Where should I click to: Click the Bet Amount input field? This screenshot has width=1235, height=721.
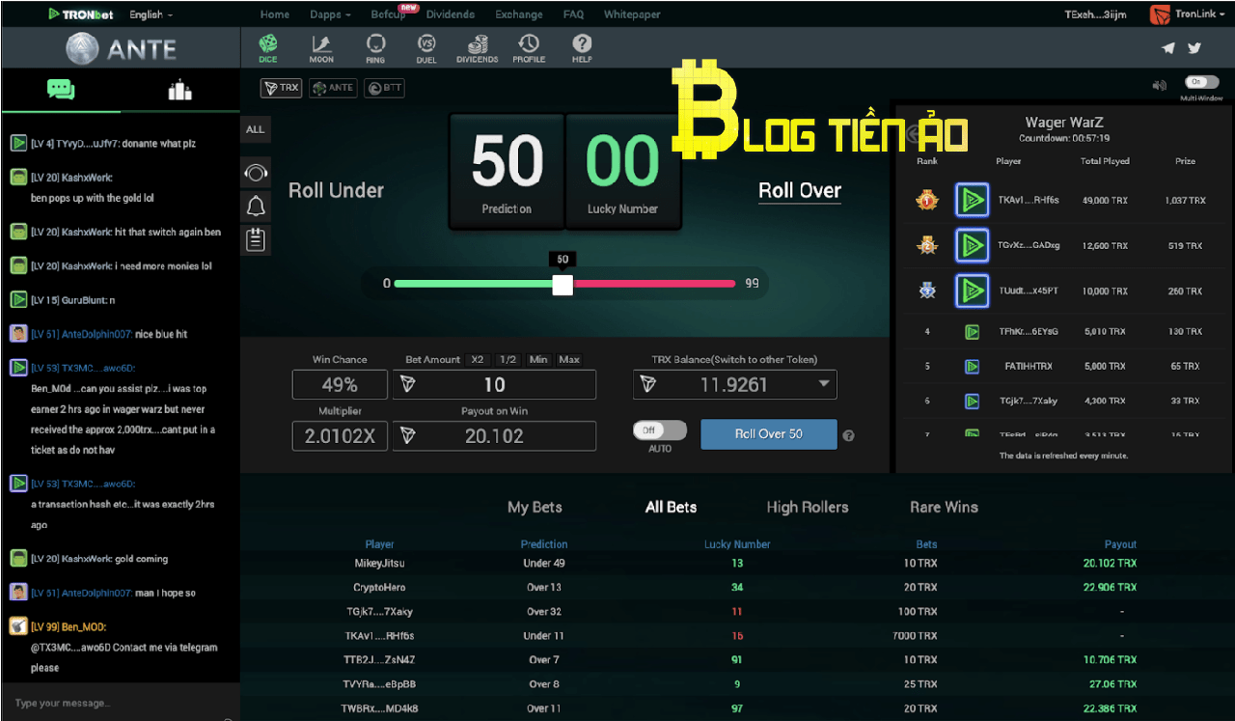click(x=494, y=385)
